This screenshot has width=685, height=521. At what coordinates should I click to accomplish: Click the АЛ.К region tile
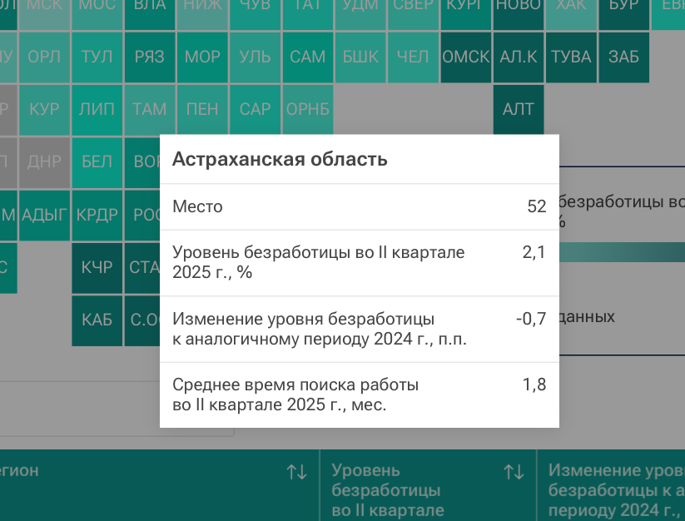tap(519, 57)
